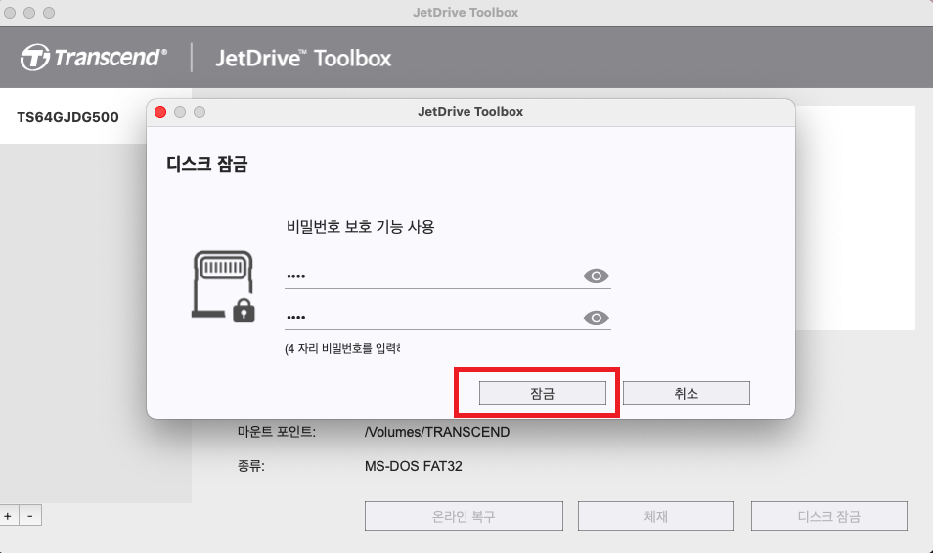Click the drive-with-padlock icon
The height and width of the screenshot is (553, 933).
pyautogui.click(x=223, y=286)
